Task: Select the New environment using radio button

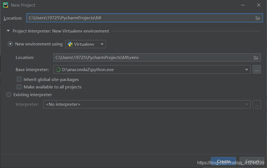Action: pos(10,44)
